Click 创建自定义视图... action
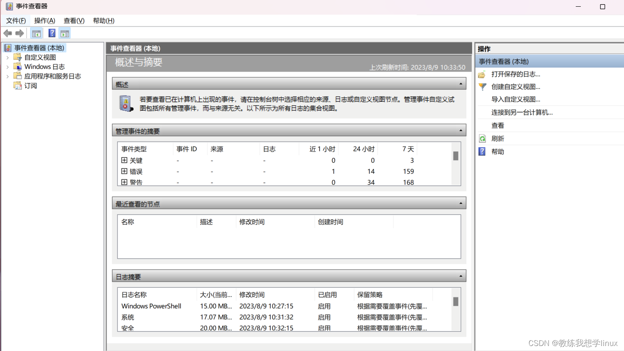Screen dimensions: 624x351 (x=515, y=87)
